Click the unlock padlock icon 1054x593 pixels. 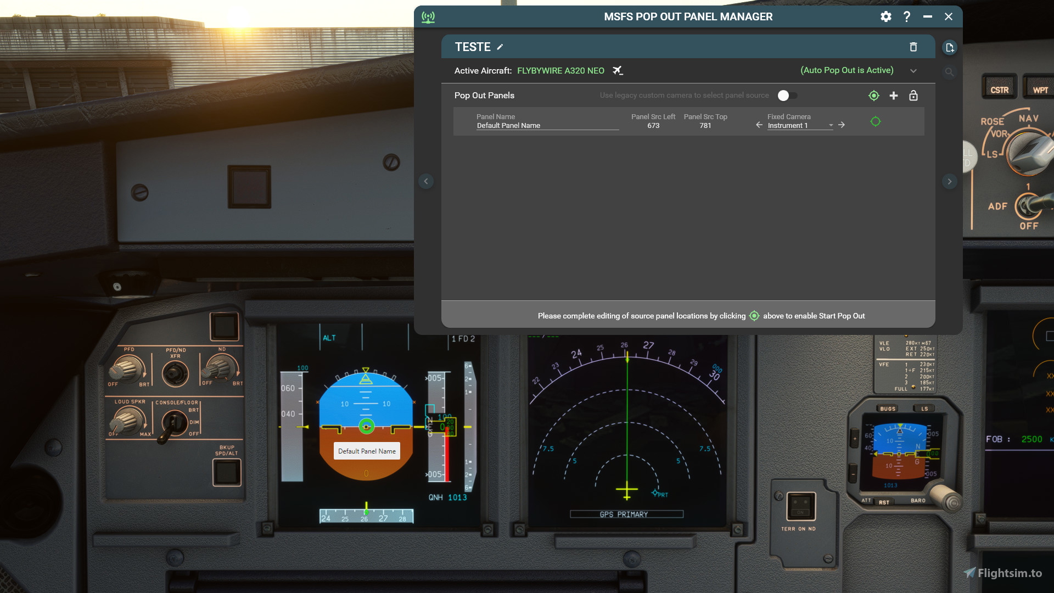913,96
